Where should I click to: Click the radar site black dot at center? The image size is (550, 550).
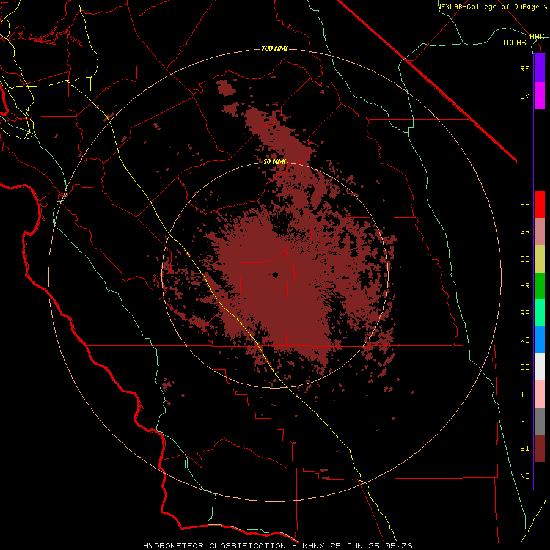click(275, 274)
